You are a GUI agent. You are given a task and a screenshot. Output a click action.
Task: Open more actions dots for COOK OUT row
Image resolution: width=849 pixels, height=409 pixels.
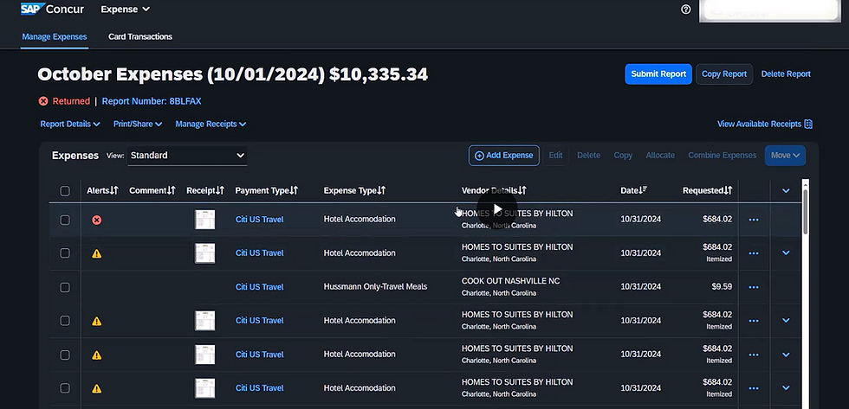753,287
